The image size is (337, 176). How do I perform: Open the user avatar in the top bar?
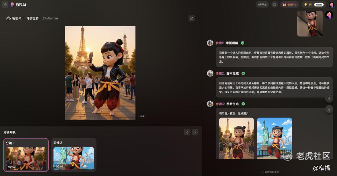coord(331,4)
